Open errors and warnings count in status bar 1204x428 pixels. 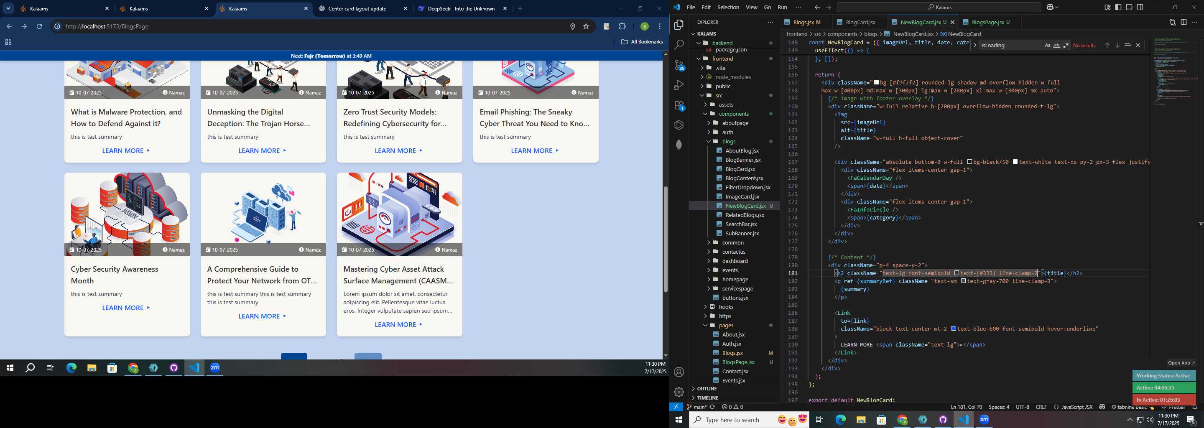pyautogui.click(x=732, y=407)
